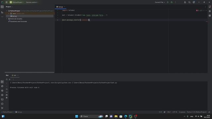Show more tool windows ellipsis in left sidebar
The height and width of the screenshot is (119, 212).
(2, 17)
